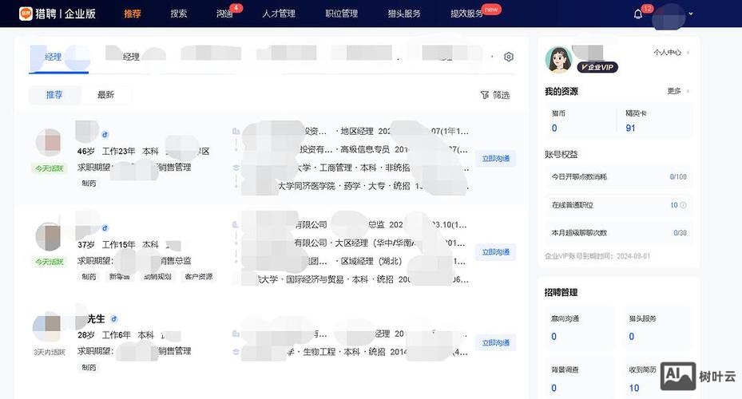Click the info icon next to 在线普通职位
This screenshot has width=742, height=399.
pyautogui.click(x=683, y=205)
